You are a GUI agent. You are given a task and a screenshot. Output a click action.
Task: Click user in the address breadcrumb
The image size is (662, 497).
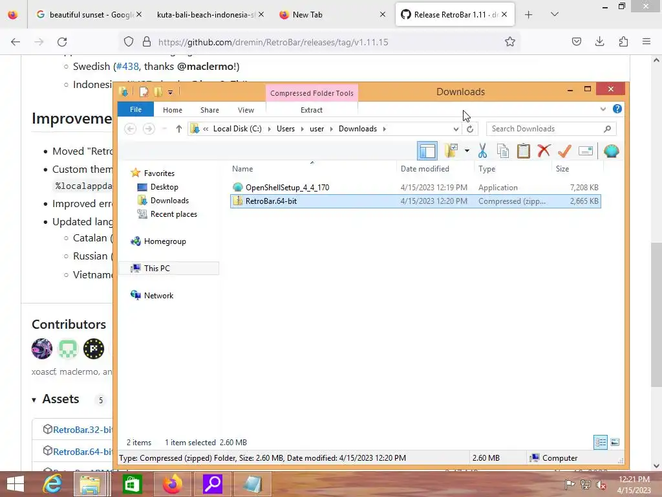[x=317, y=129]
